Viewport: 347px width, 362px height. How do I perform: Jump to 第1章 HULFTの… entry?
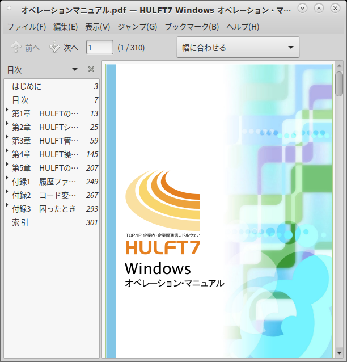click(52, 113)
